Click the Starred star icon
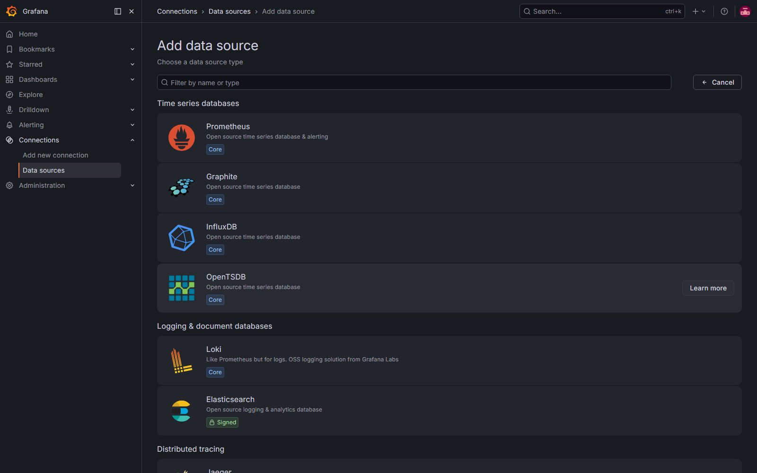The height and width of the screenshot is (473, 757). point(9,64)
